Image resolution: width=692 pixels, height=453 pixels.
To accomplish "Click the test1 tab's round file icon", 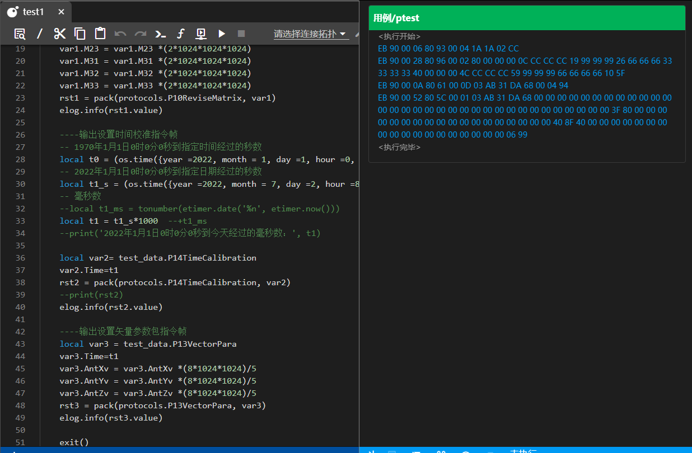I will coord(12,12).
